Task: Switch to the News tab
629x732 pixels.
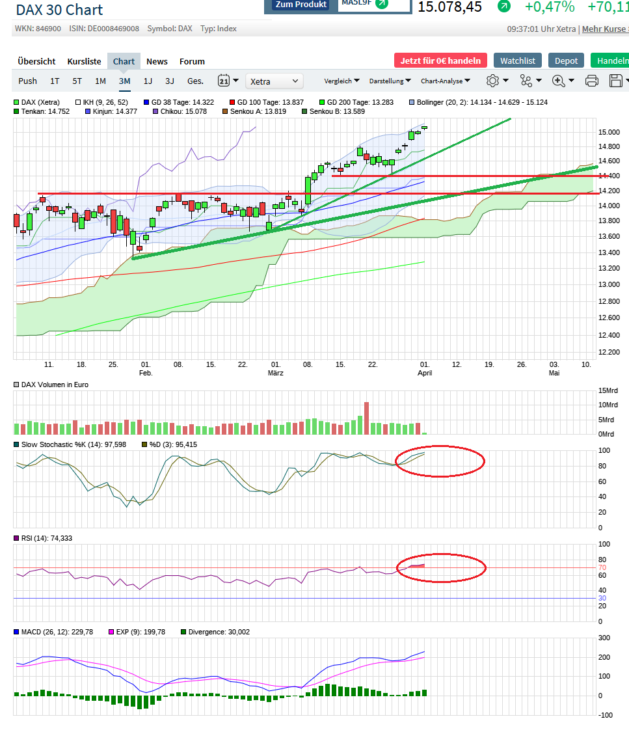Action: coord(157,61)
